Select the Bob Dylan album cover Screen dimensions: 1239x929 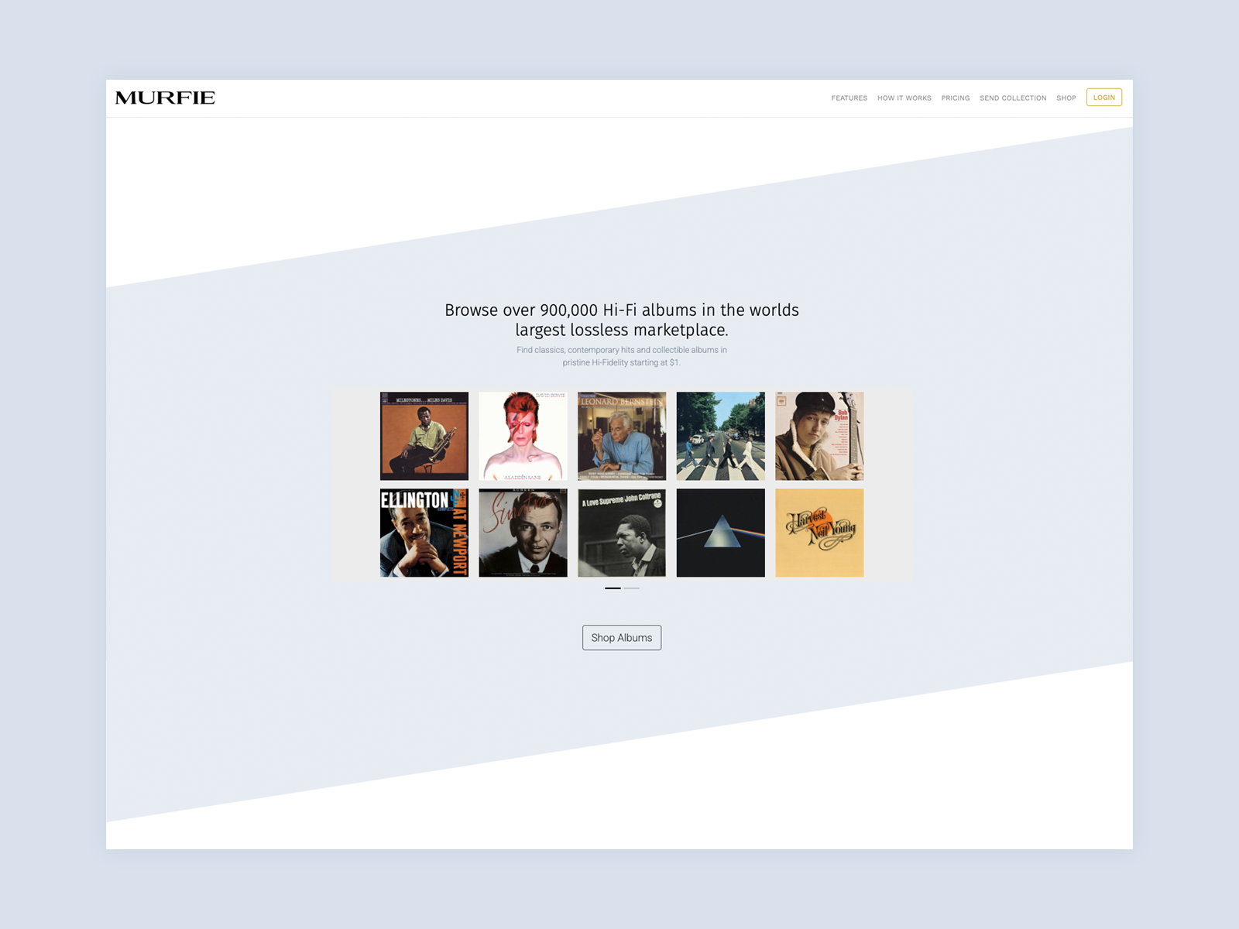[x=819, y=436]
